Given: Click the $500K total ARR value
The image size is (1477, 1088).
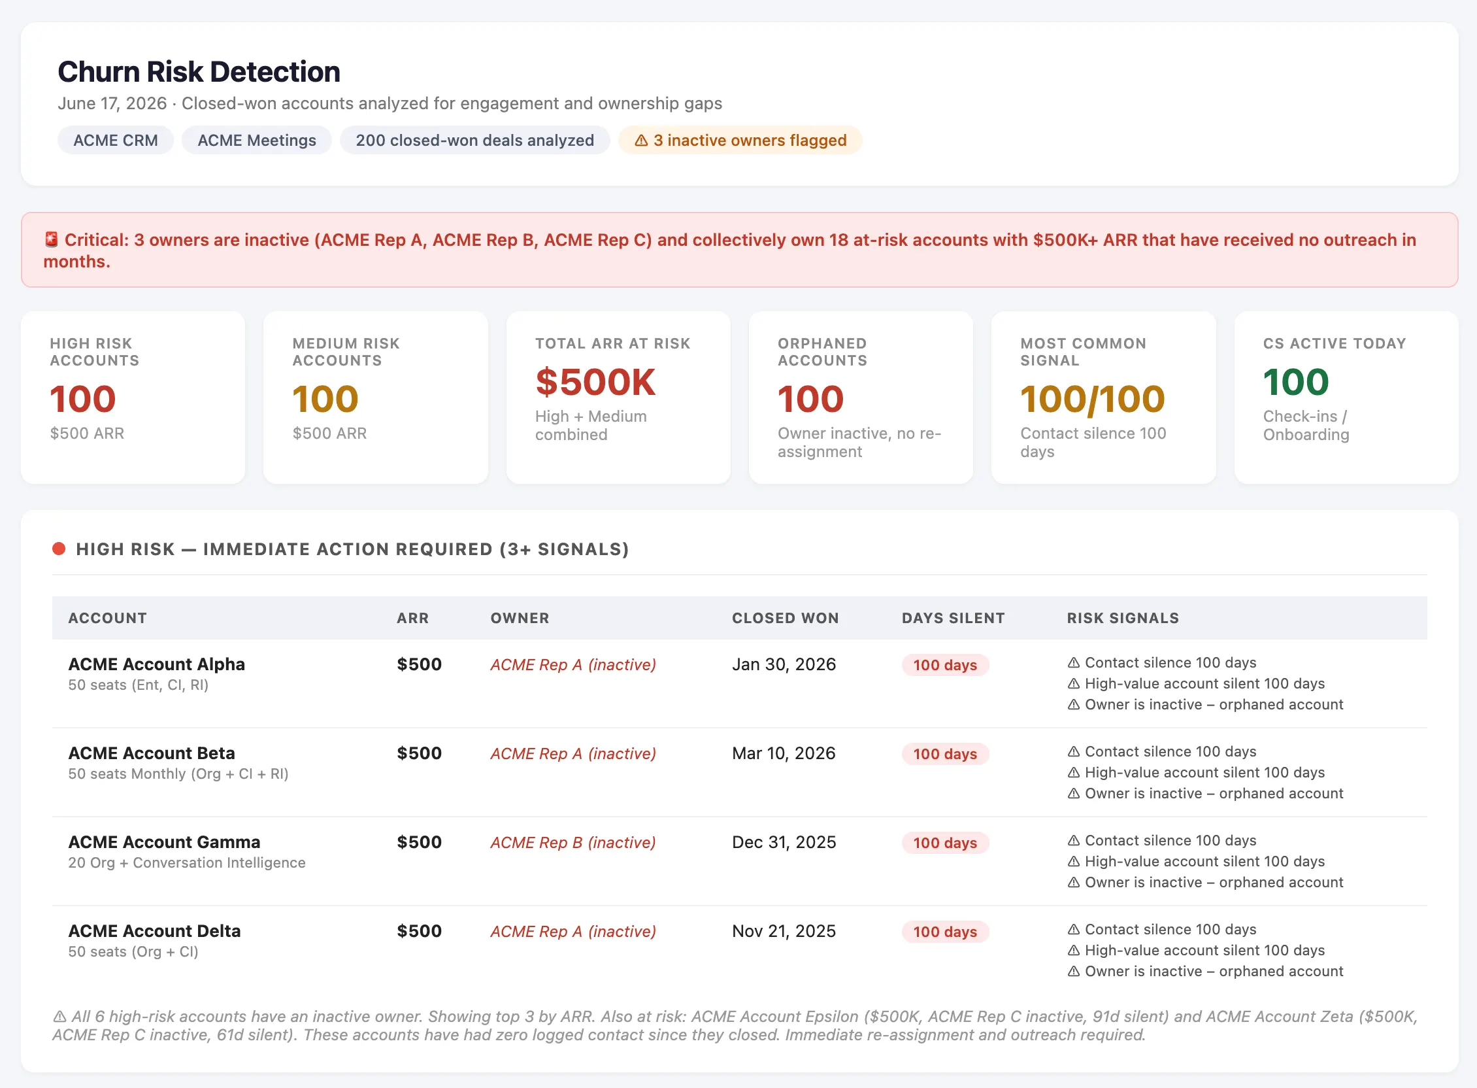Looking at the screenshot, I should click(x=595, y=382).
